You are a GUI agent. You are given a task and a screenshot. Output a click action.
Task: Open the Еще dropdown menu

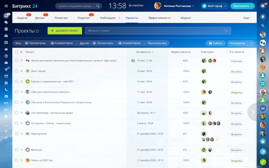[x=247, y=18]
